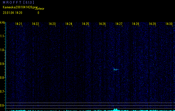
Task: Click the 14:29 time axis marker
Action: click(152, 24)
